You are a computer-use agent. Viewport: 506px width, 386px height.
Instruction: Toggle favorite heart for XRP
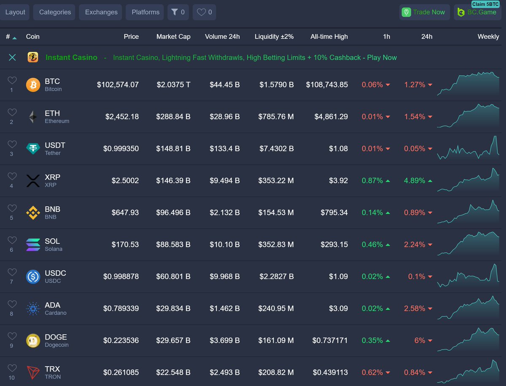[x=12, y=176]
